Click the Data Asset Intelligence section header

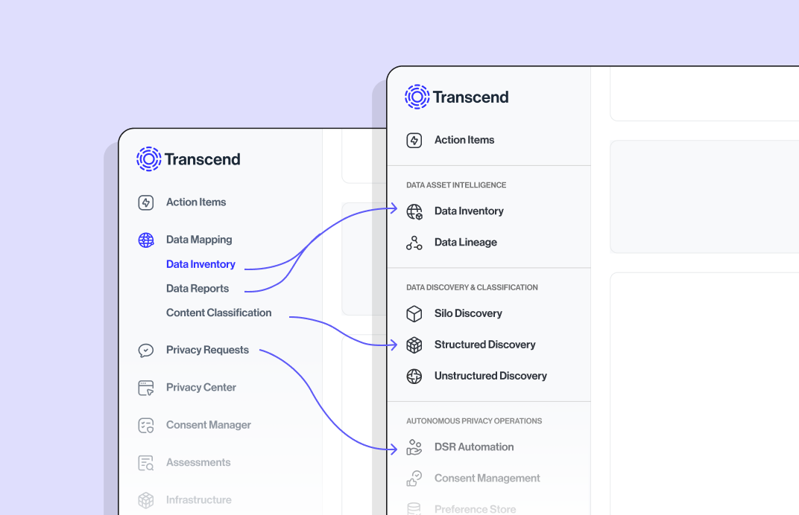(x=456, y=185)
